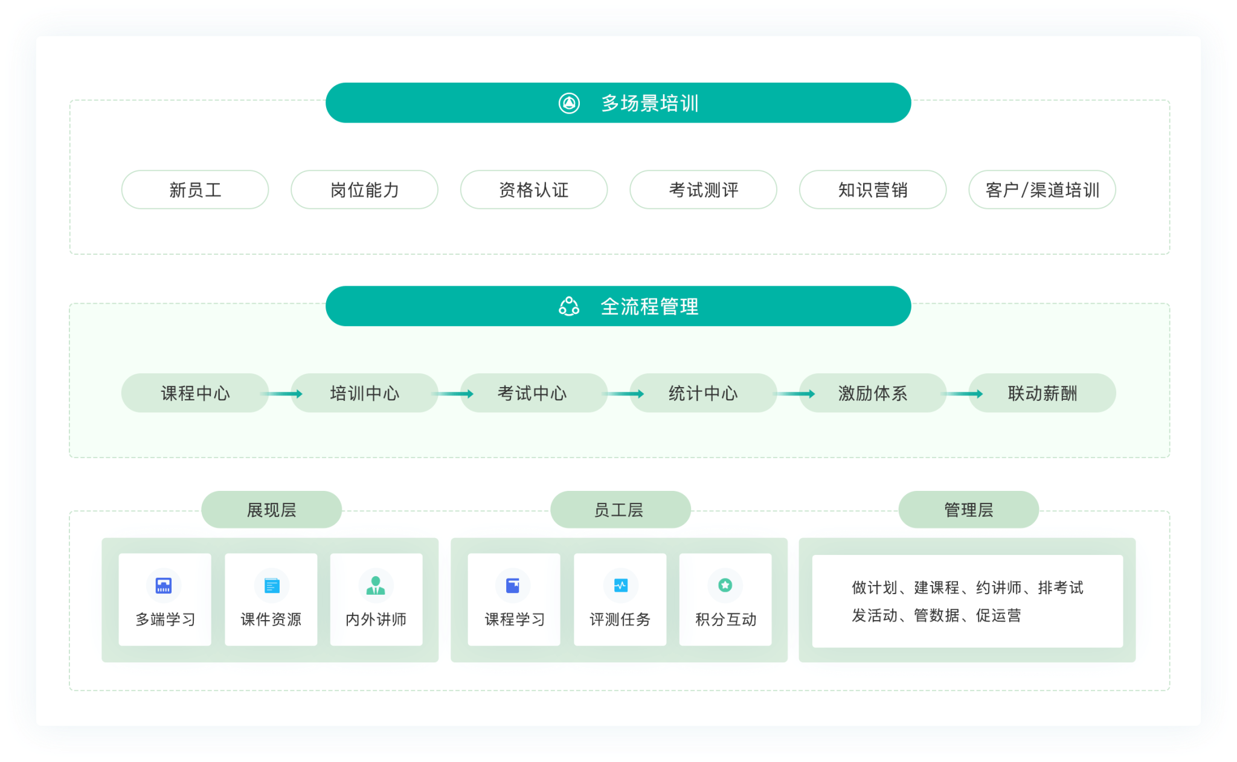Open the 资格认证 scenario
Screen dimensions: 1237x762
point(534,190)
